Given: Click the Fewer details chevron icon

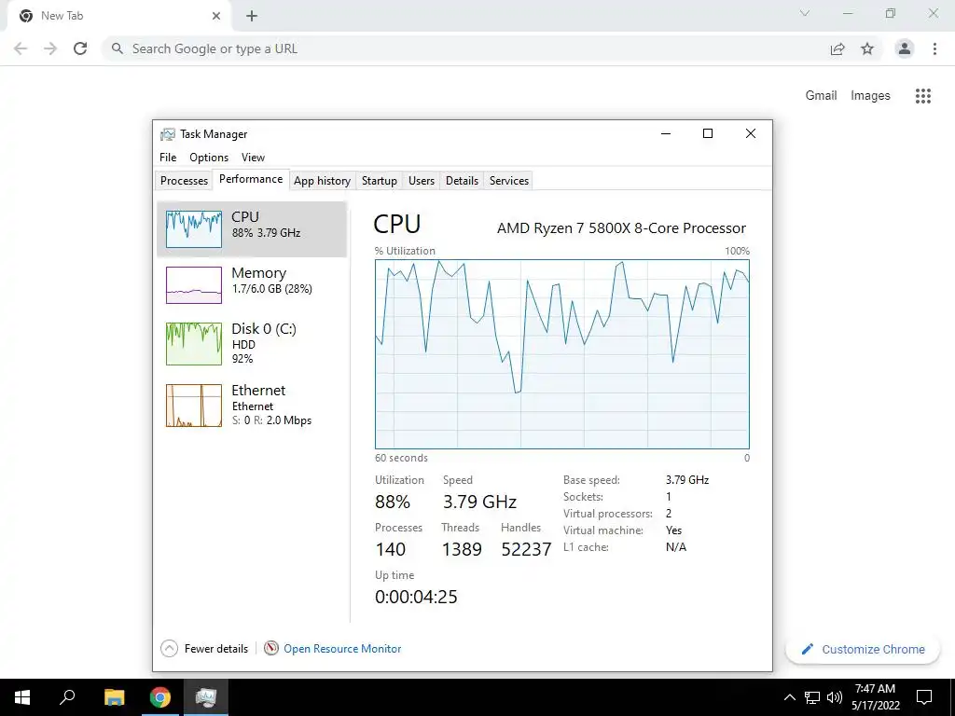Looking at the screenshot, I should tap(170, 649).
